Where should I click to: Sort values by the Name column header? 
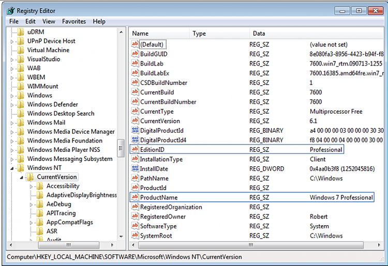coord(159,34)
